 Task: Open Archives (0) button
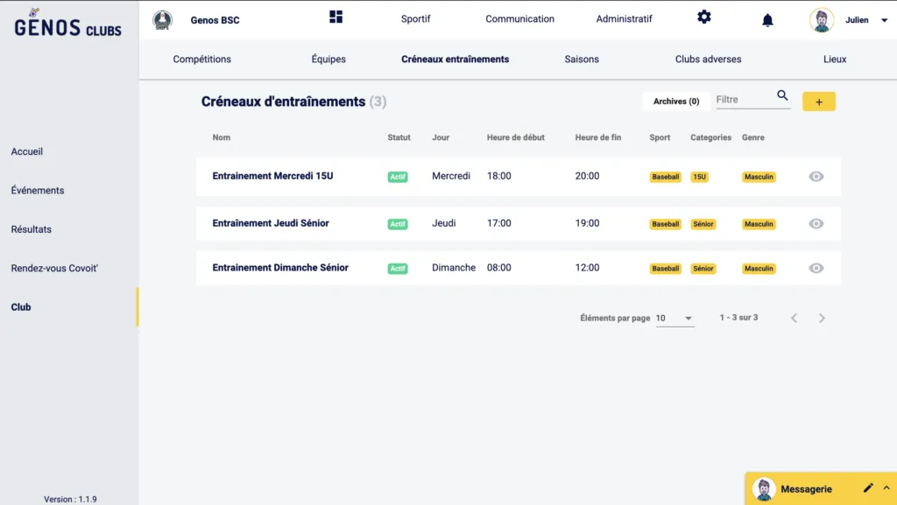(675, 102)
